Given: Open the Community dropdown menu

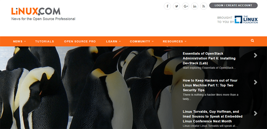Looking at the screenshot, I should pyautogui.click(x=142, y=42).
